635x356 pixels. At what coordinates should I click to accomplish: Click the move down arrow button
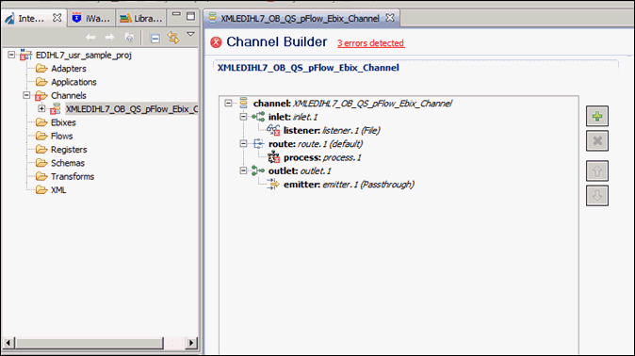pos(597,195)
